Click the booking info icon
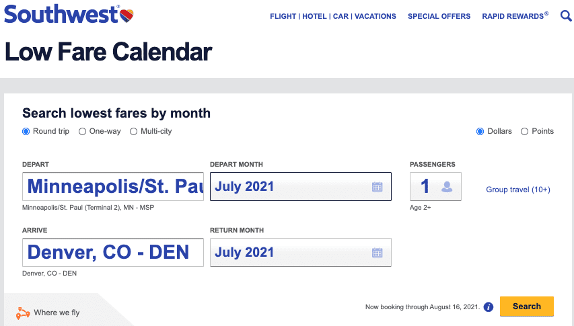 489,307
